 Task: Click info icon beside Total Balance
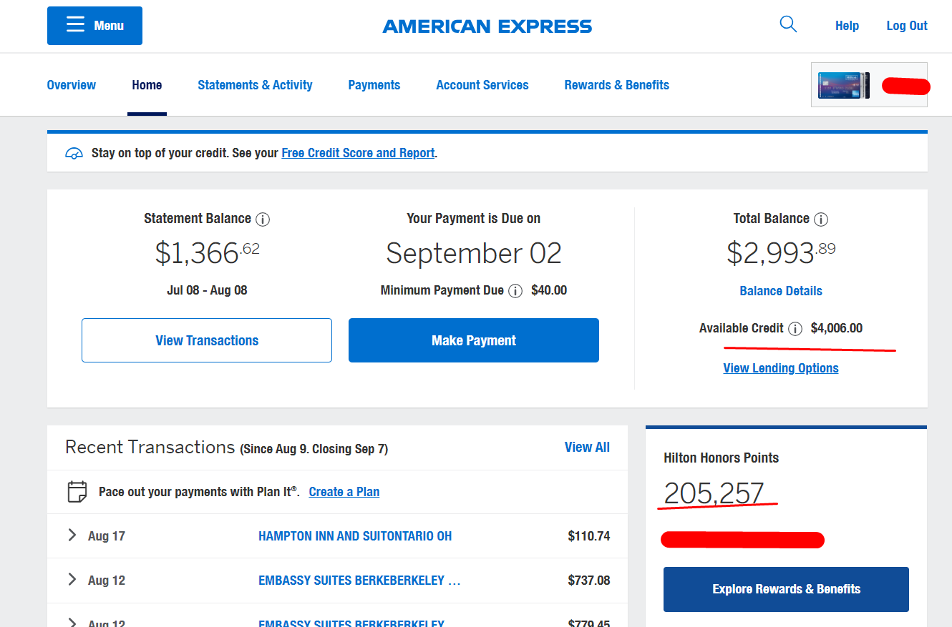click(821, 219)
